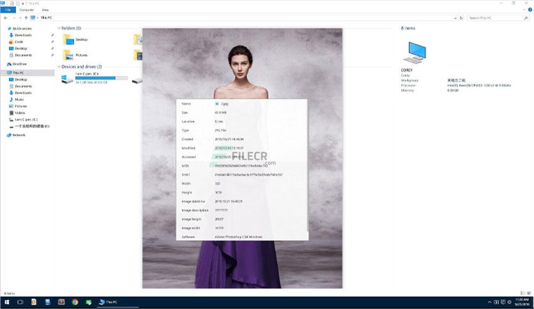Click the search magnifier icon
The image size is (534, 309).
pyautogui.click(x=526, y=18)
